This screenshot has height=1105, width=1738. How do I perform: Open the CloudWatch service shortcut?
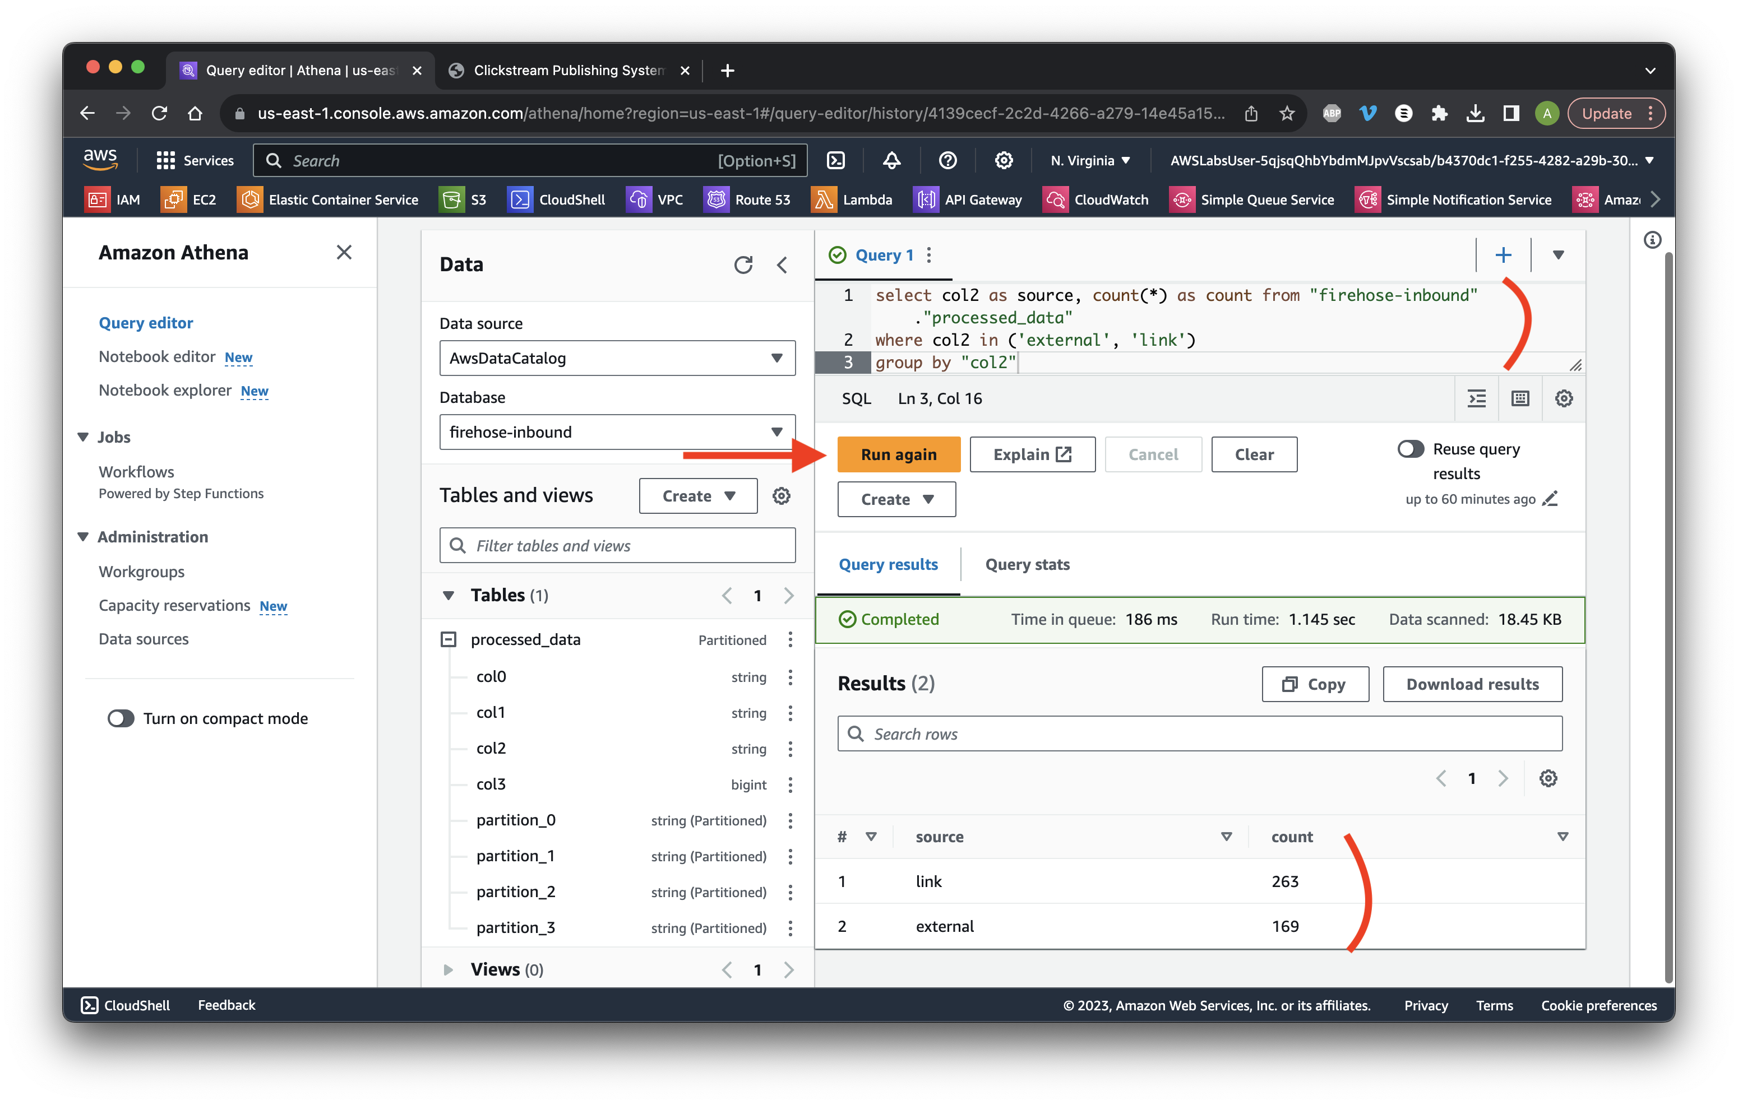(x=1096, y=200)
